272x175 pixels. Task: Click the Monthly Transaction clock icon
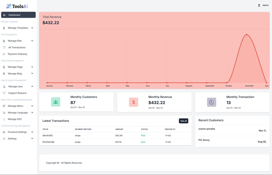pyautogui.click(x=211, y=102)
